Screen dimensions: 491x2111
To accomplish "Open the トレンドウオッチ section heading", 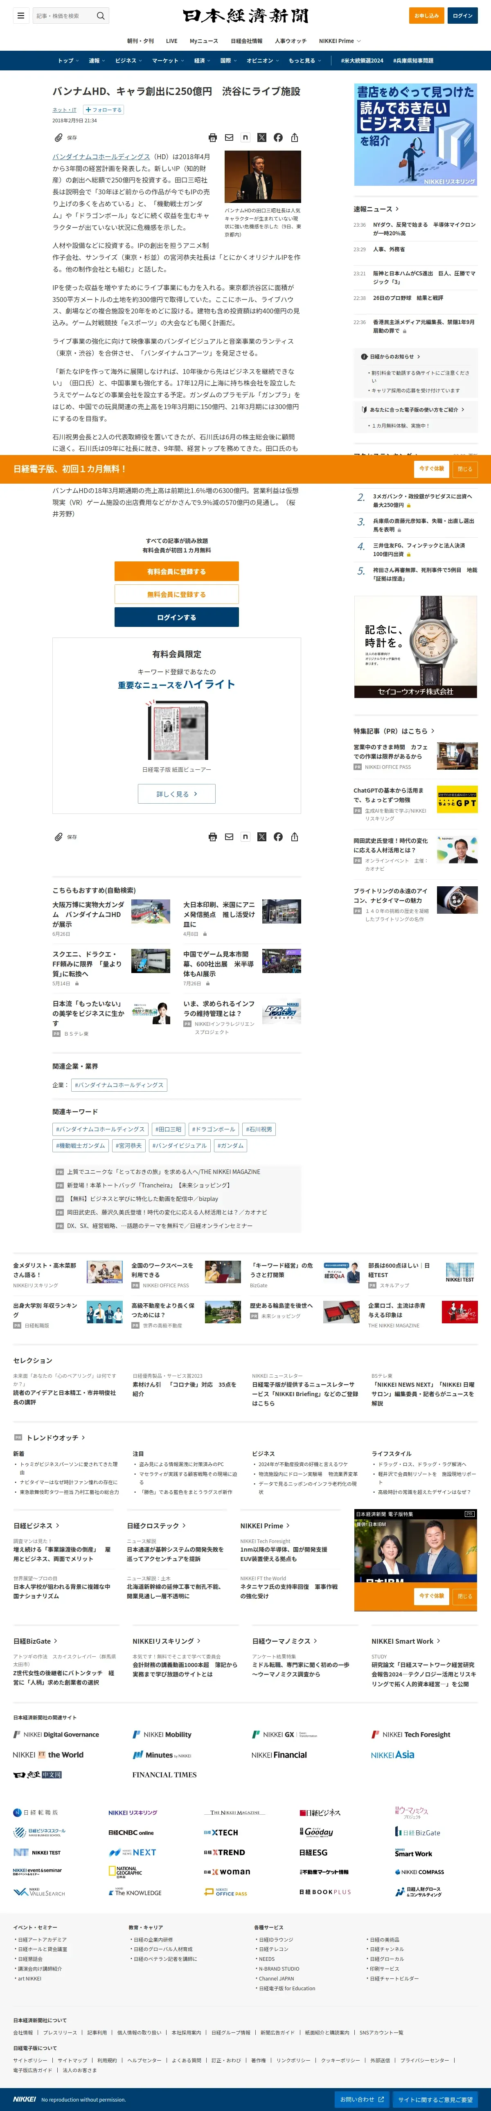I will 55,1437.
